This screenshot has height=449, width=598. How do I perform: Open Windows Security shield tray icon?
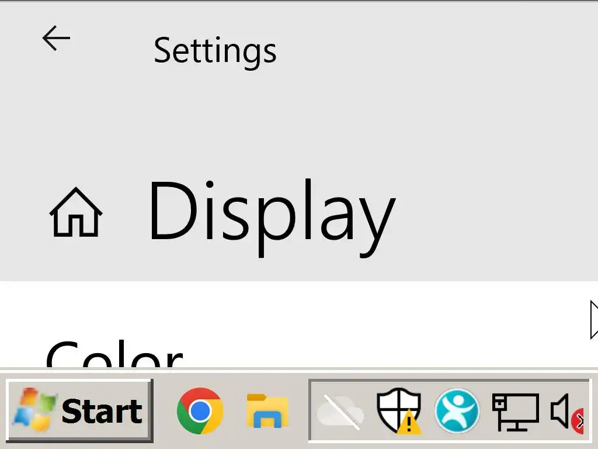coord(398,411)
